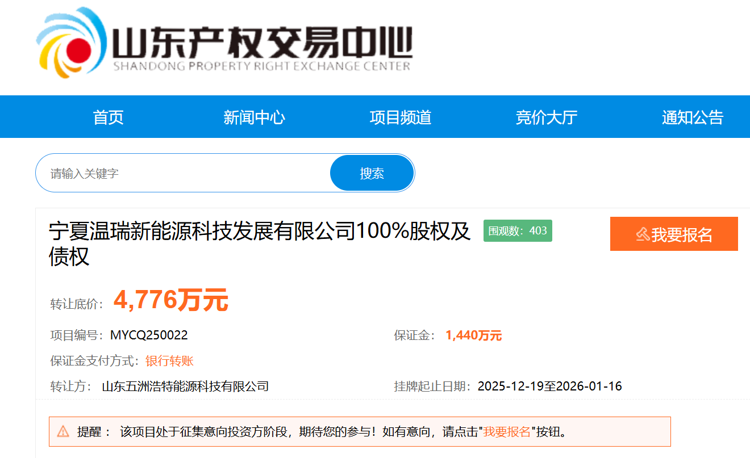Viewport: 750px width, 458px height.
Task: Click the warning triangle icon in the reminder
Action: (x=63, y=431)
